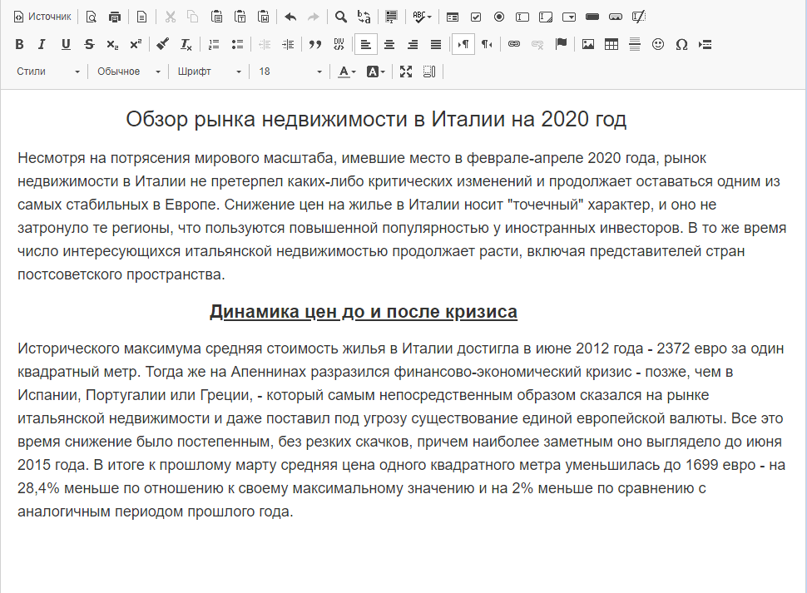Toggle bold formatting
The image size is (807, 593).
20,44
